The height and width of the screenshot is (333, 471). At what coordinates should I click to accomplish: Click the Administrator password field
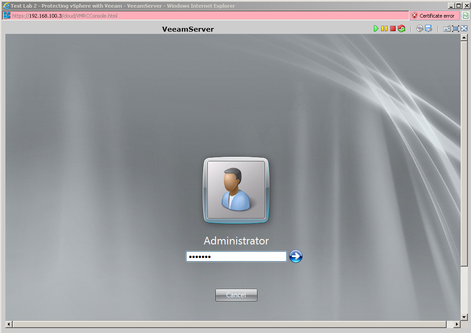[x=236, y=256]
